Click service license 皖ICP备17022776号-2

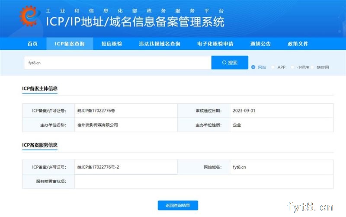pos(98,167)
